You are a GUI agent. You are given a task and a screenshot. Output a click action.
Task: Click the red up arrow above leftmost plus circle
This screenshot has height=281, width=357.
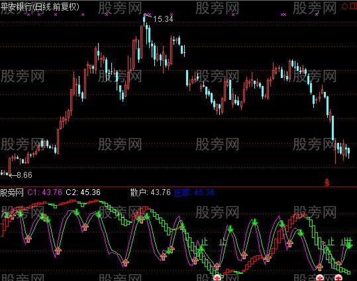point(217,266)
